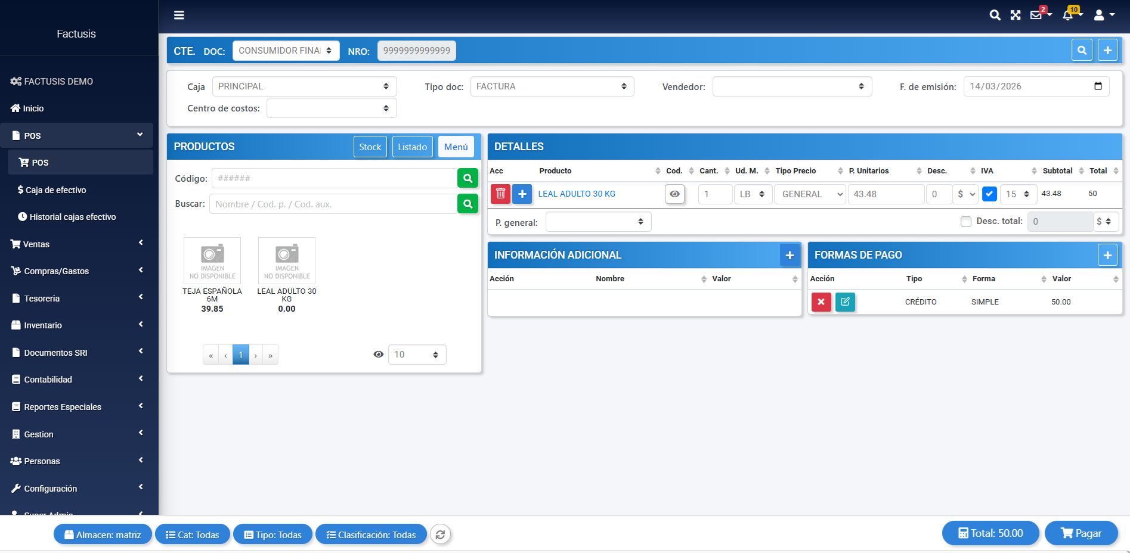Open the Tipo doc FACTURA dropdown

(x=552, y=86)
